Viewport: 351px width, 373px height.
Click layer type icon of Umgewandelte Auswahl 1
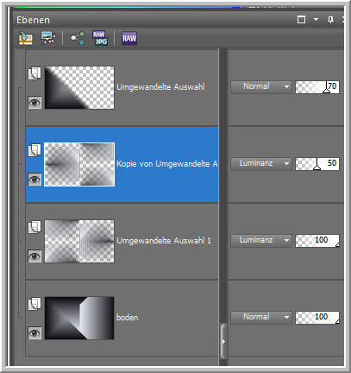(34, 227)
